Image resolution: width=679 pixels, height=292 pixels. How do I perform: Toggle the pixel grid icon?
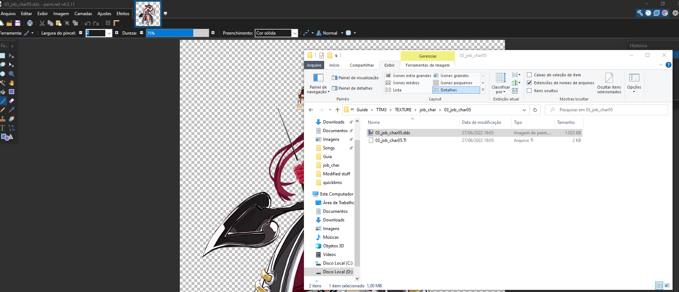tap(108, 23)
